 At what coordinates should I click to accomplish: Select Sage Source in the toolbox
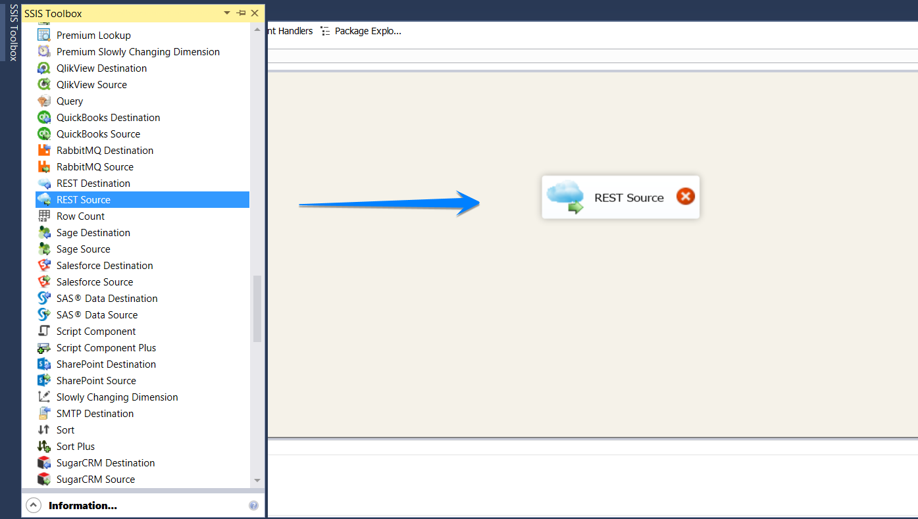[83, 249]
